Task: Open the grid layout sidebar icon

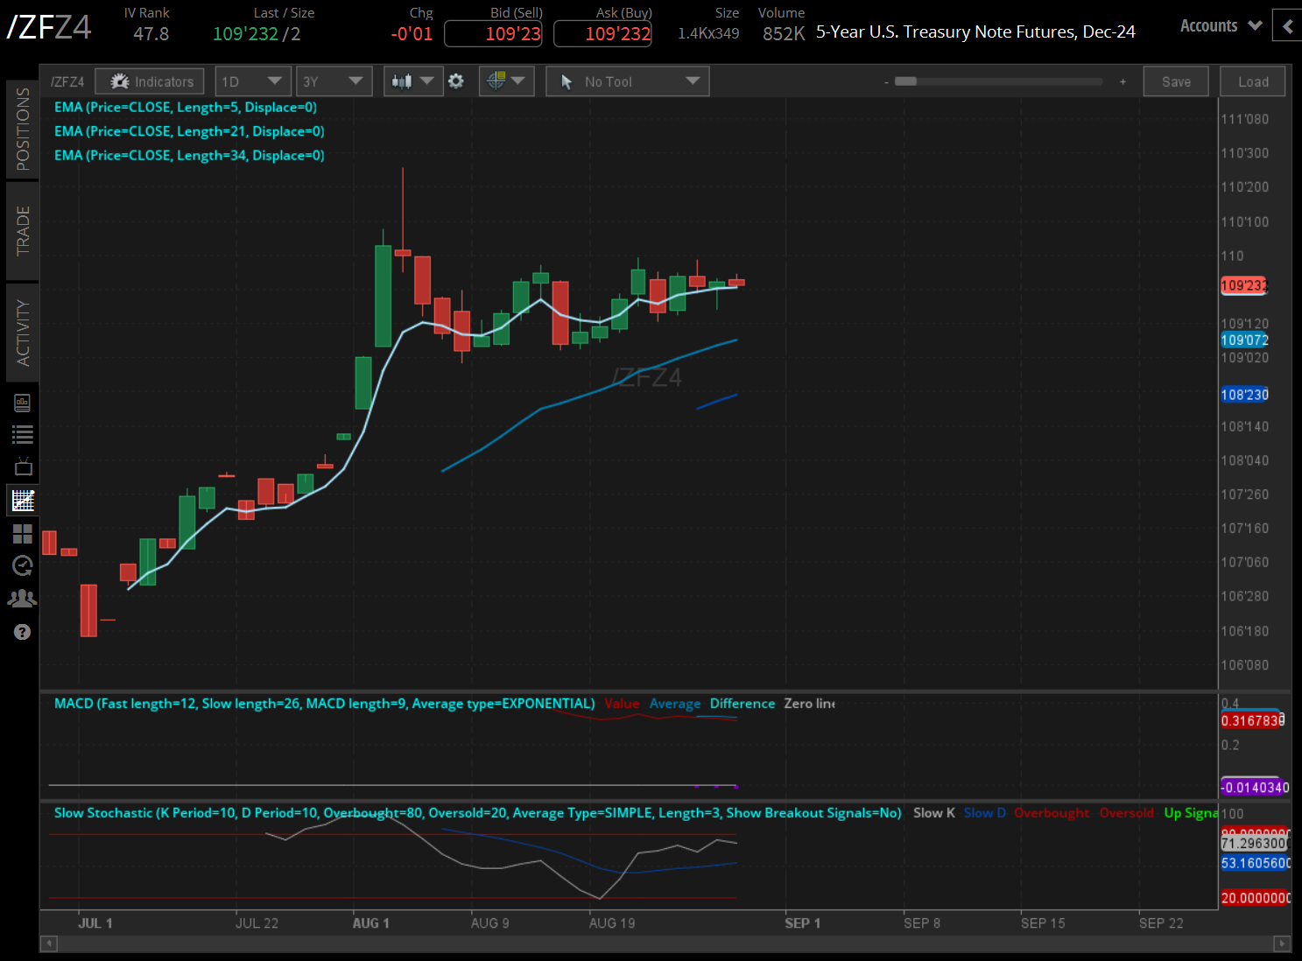Action: [23, 534]
